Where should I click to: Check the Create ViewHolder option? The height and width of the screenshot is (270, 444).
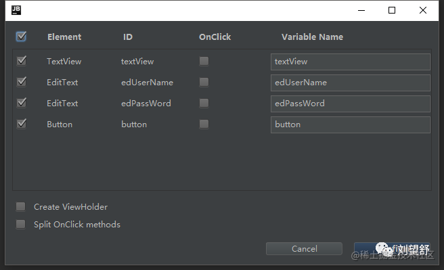tap(21, 206)
